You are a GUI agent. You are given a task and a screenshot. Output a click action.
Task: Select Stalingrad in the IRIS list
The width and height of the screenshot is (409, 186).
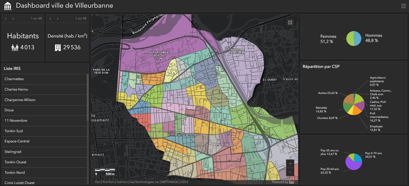tap(44, 152)
